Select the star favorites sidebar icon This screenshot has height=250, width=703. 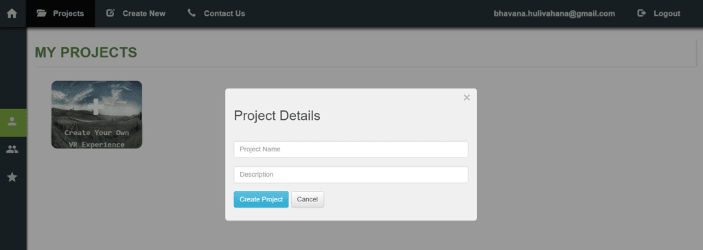click(12, 177)
